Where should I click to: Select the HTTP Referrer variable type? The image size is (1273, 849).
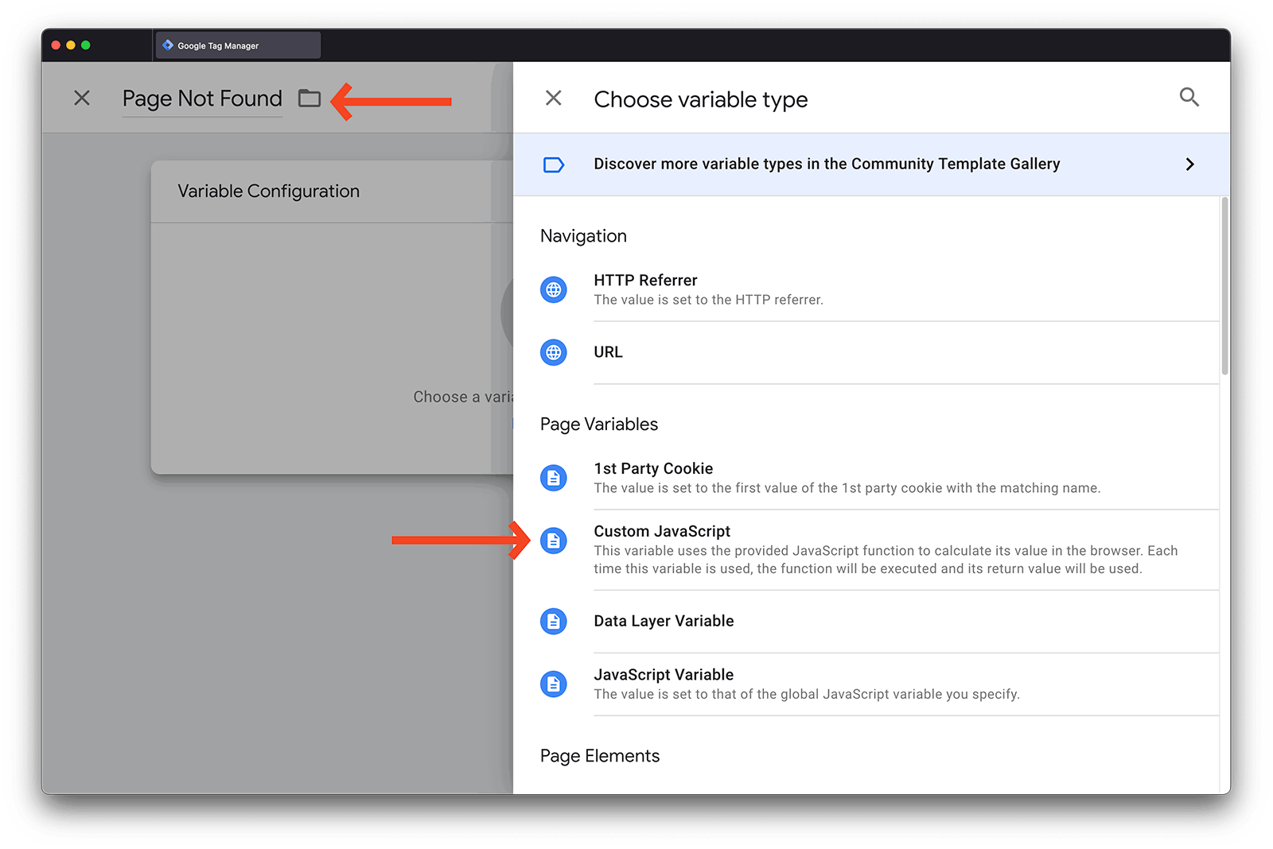[x=645, y=281]
